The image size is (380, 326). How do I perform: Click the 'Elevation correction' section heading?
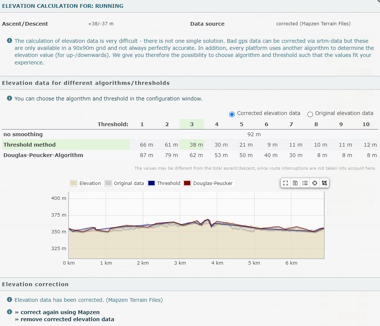[x=35, y=284]
